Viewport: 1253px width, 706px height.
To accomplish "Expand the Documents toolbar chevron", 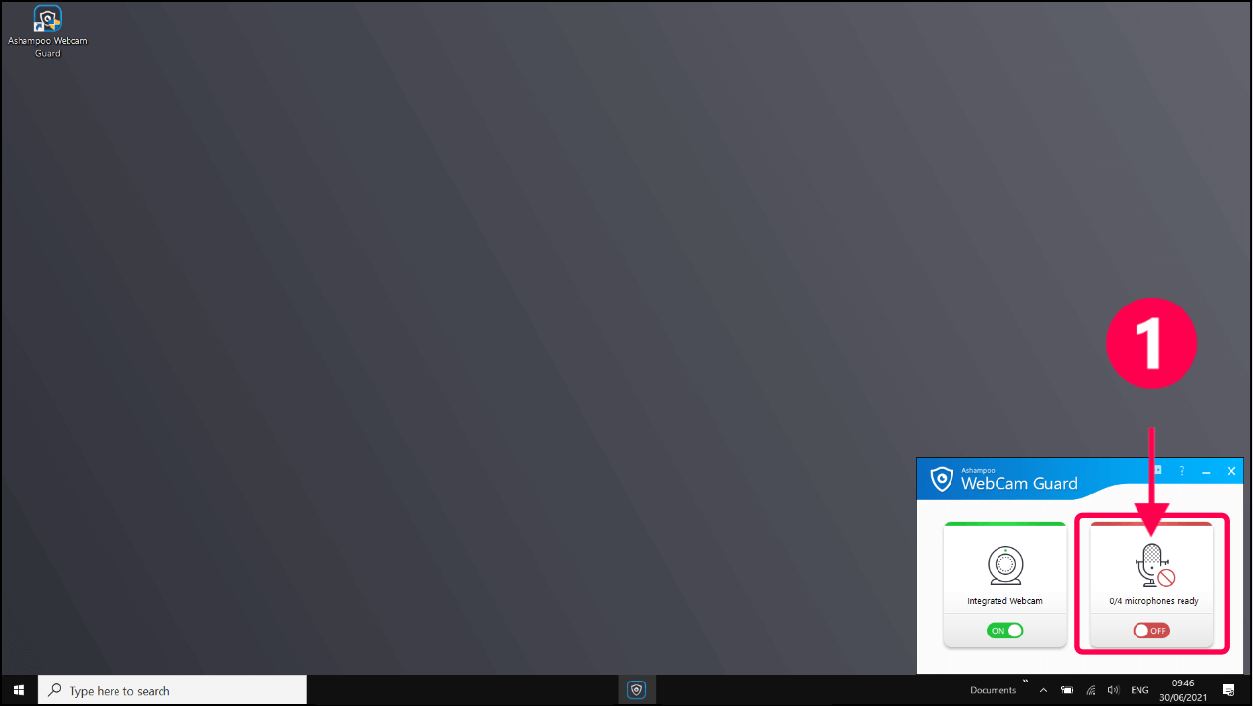I will pyautogui.click(x=1025, y=682).
